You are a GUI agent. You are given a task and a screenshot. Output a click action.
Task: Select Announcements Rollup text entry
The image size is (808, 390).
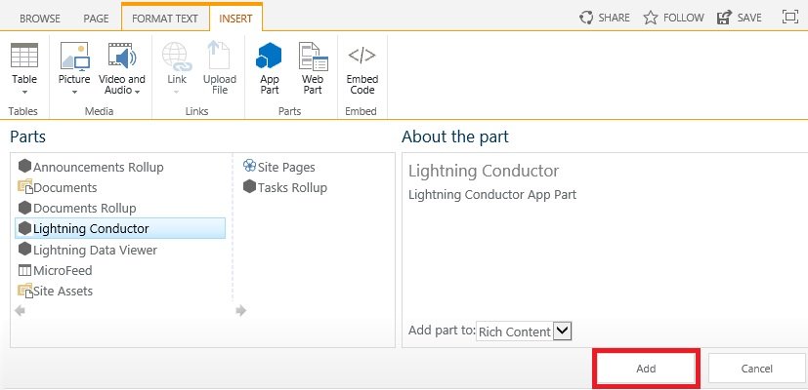pos(99,168)
